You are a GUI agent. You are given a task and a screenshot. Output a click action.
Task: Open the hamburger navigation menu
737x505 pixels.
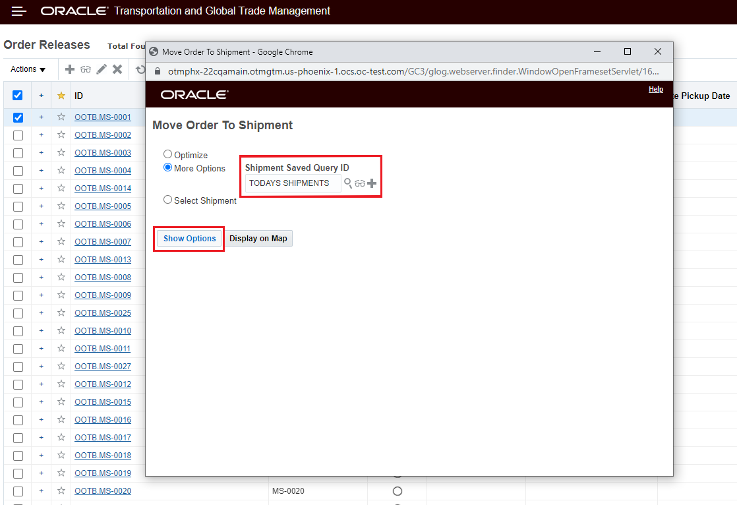click(19, 11)
